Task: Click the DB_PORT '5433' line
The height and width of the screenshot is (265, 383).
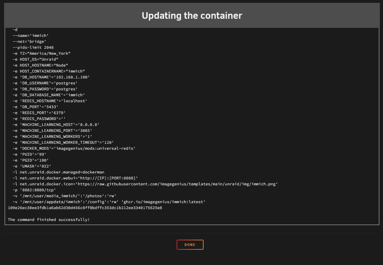Action: (x=35, y=107)
